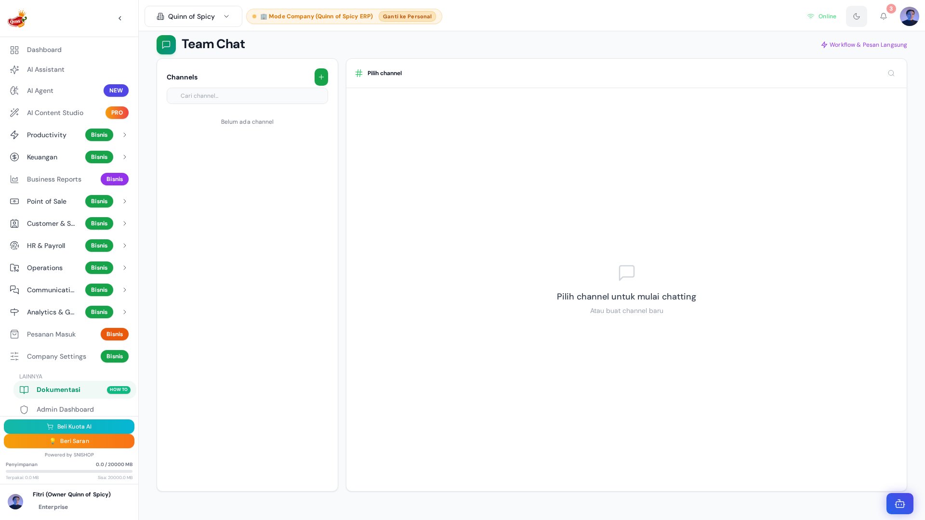The image size is (925, 520).
Task: Open notifications bell icon
Action: pyautogui.click(x=884, y=16)
